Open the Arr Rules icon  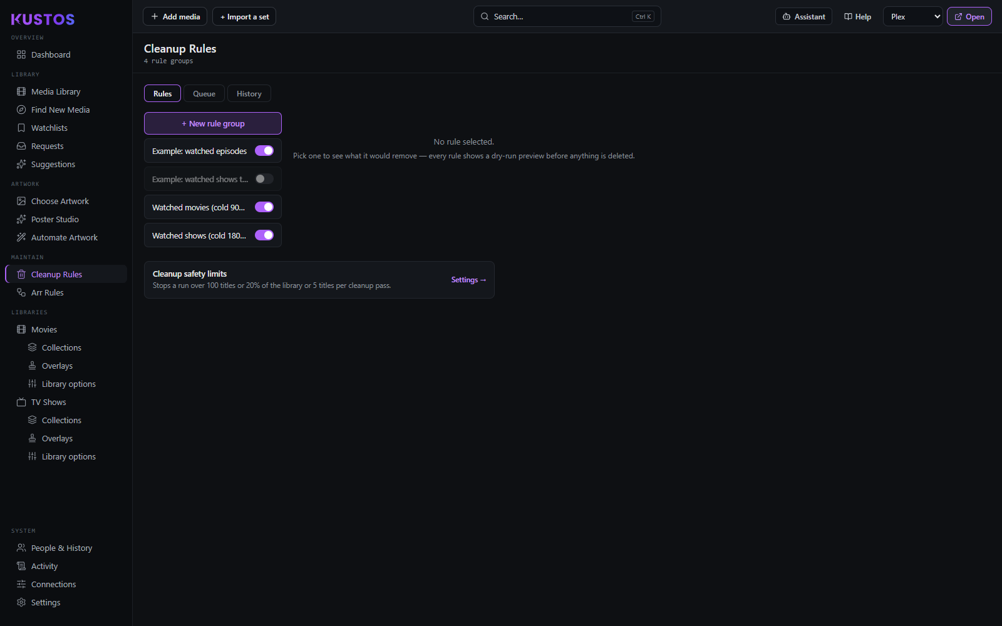pyautogui.click(x=21, y=292)
